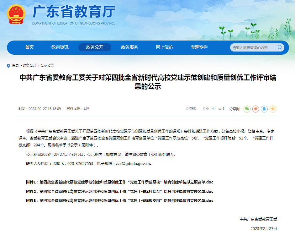Image resolution: width=295 pixels, height=235 pixels.
Task: Set font size to large (大)
Action: click(220, 109)
